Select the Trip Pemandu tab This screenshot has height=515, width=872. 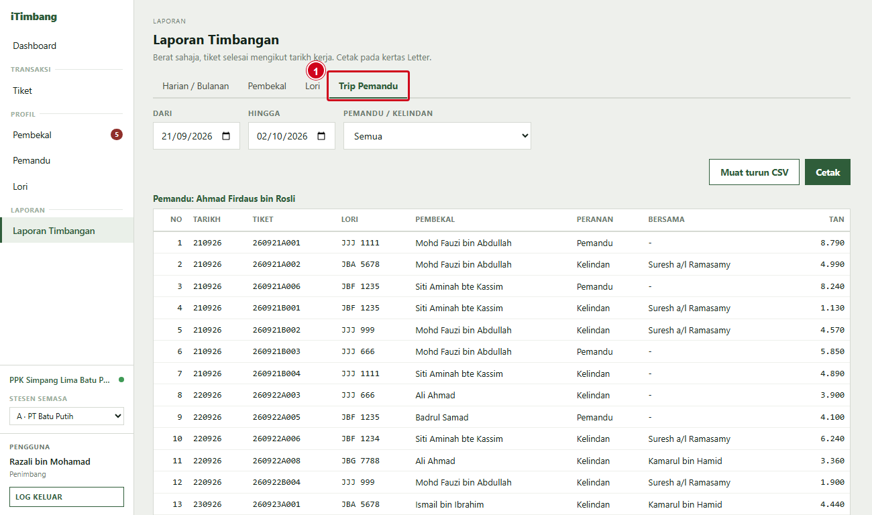pos(368,86)
